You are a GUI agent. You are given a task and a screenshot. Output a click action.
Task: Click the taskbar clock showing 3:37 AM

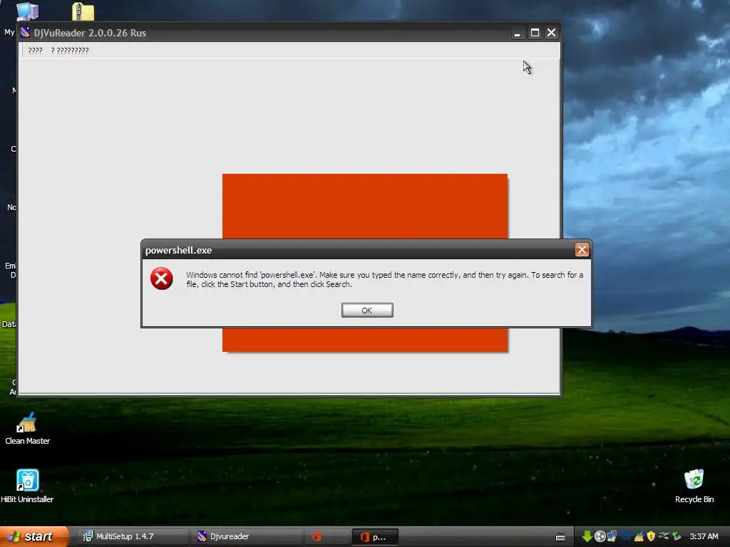click(x=704, y=536)
